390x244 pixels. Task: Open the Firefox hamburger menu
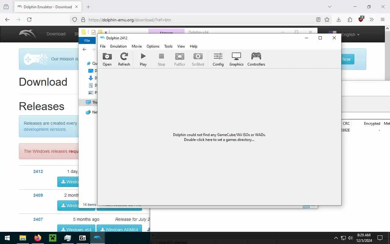(x=383, y=20)
